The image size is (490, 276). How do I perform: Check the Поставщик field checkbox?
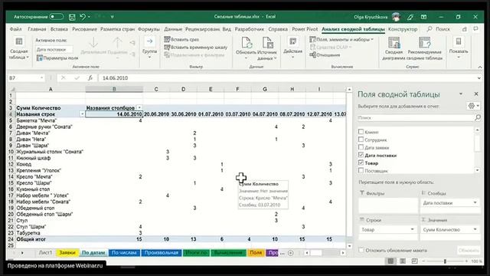[x=361, y=170]
